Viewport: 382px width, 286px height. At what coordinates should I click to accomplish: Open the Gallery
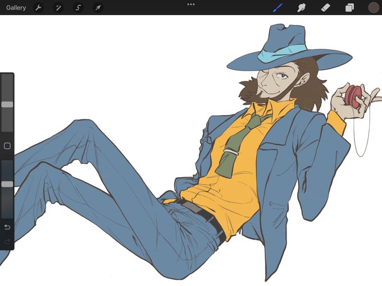[x=16, y=8]
